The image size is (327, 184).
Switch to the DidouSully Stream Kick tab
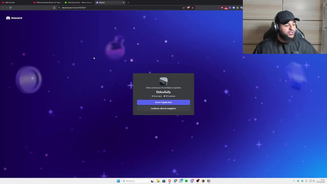(x=78, y=3)
